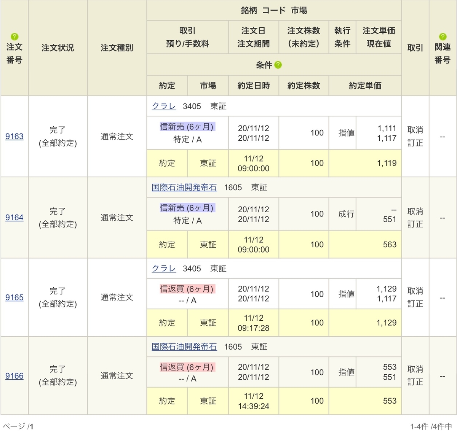Click the 約定単価 column header

pos(365,86)
